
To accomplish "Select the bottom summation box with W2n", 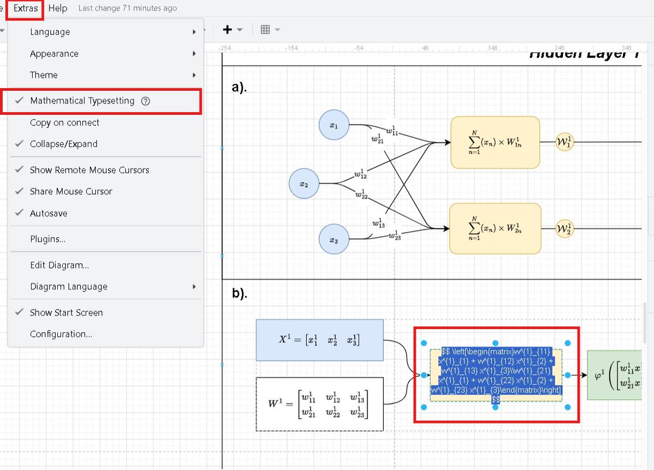I will pyautogui.click(x=495, y=228).
